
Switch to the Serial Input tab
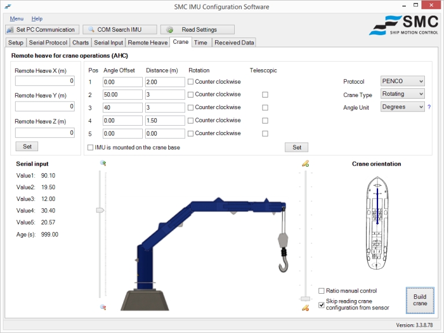click(x=109, y=42)
